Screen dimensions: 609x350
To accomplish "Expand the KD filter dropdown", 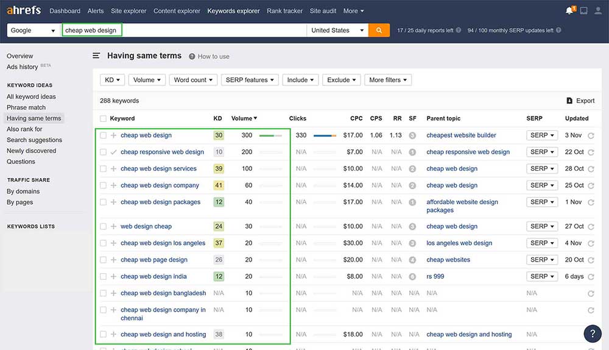I will pos(113,80).
